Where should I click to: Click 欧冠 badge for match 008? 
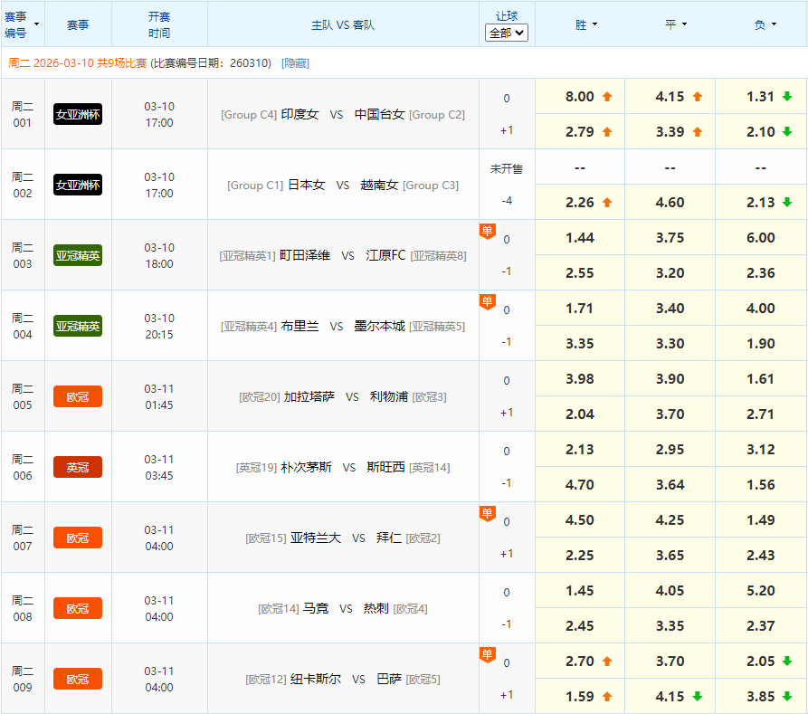[x=78, y=609]
